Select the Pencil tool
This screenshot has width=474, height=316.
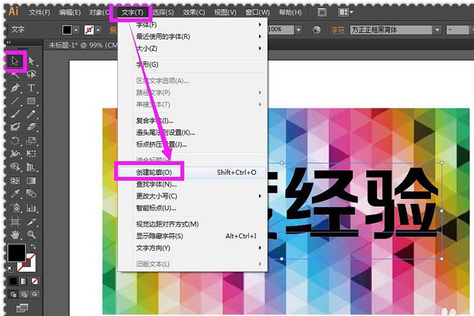click(x=31, y=114)
